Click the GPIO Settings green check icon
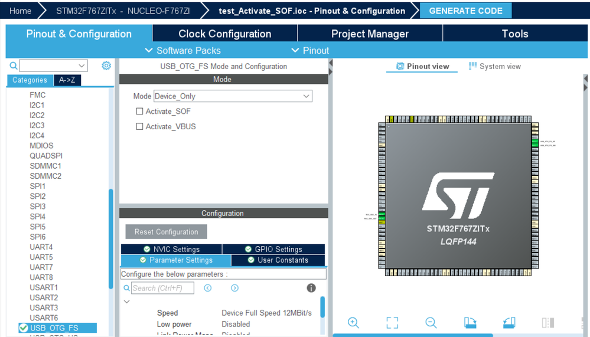This screenshot has width=590, height=337. click(x=248, y=249)
